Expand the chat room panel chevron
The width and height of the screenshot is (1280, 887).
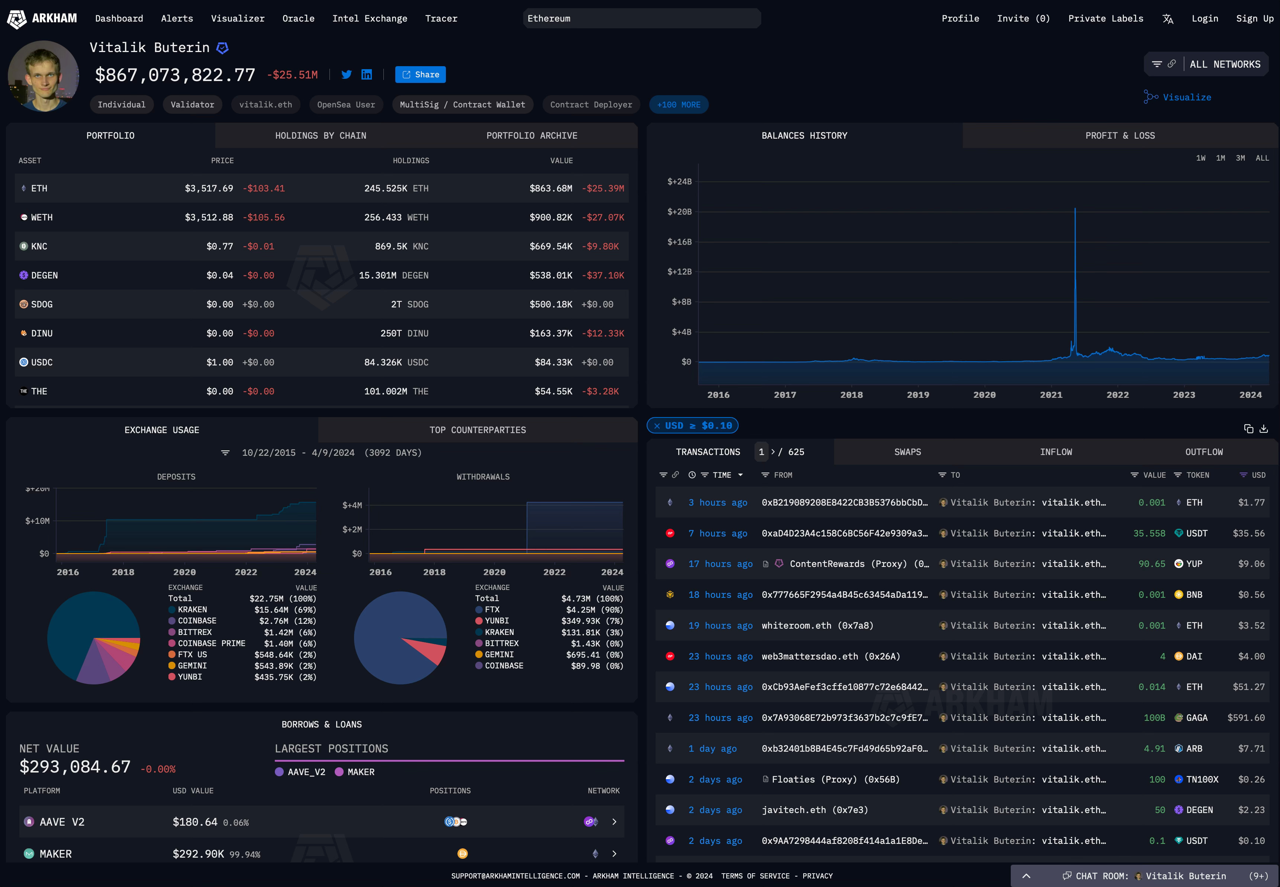[x=1026, y=876]
